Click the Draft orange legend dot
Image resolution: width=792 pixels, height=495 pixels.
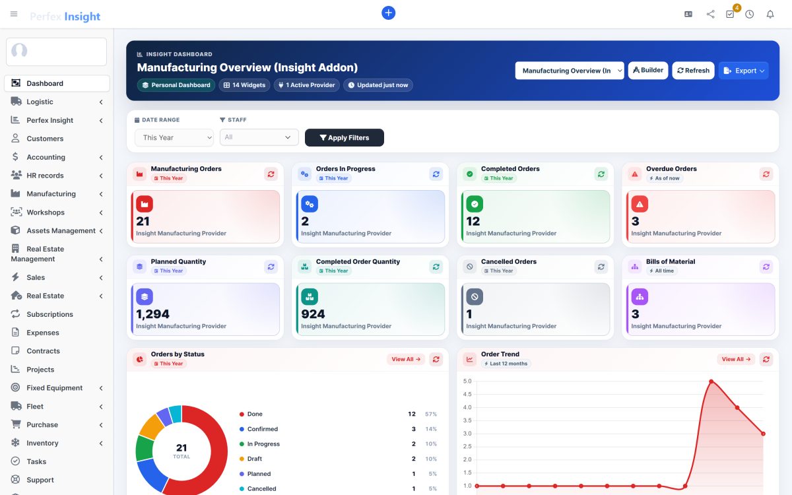tap(242, 459)
